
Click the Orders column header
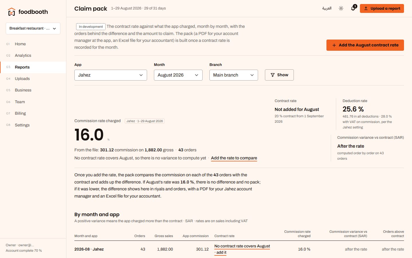[140, 236]
